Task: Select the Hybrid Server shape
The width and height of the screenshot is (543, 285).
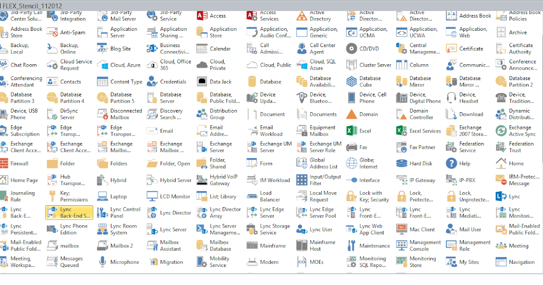Action: pyautogui.click(x=170, y=180)
